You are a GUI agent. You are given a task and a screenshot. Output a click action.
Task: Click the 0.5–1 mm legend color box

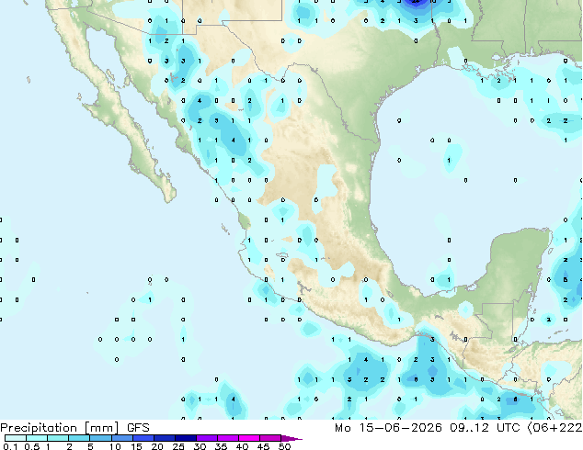pos(37,438)
